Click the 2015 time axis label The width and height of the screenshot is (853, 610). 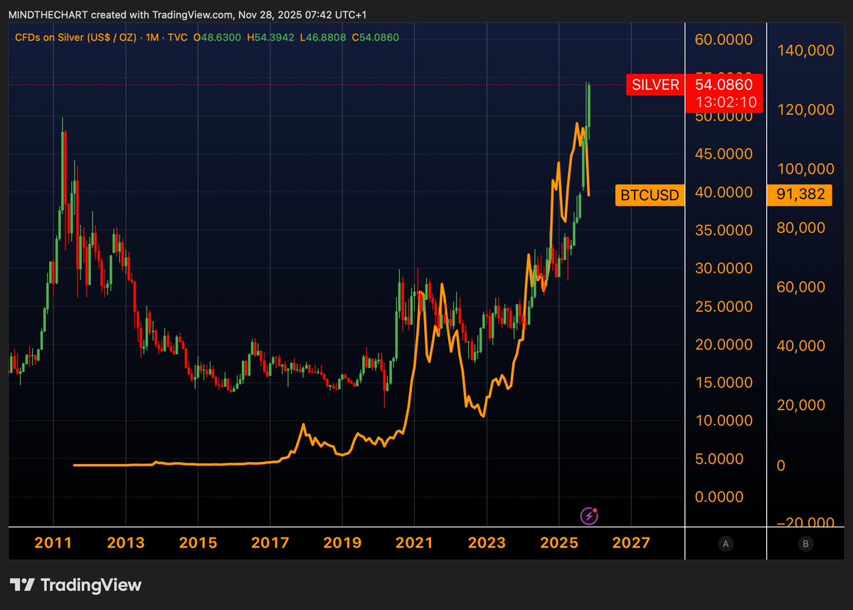[x=198, y=542]
